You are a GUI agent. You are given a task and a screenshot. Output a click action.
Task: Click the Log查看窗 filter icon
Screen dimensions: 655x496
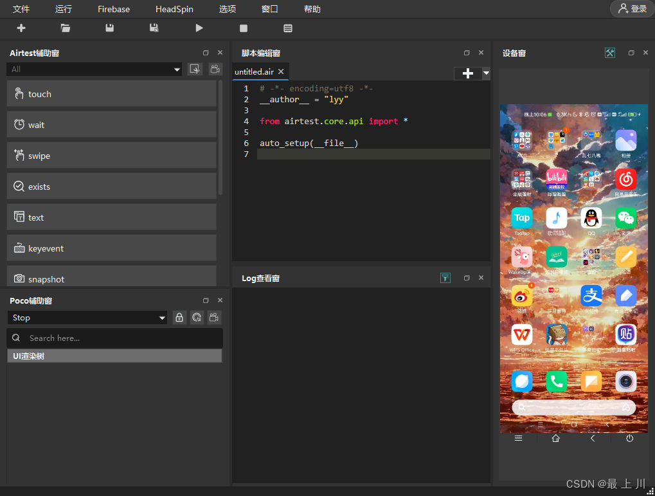pyautogui.click(x=445, y=278)
